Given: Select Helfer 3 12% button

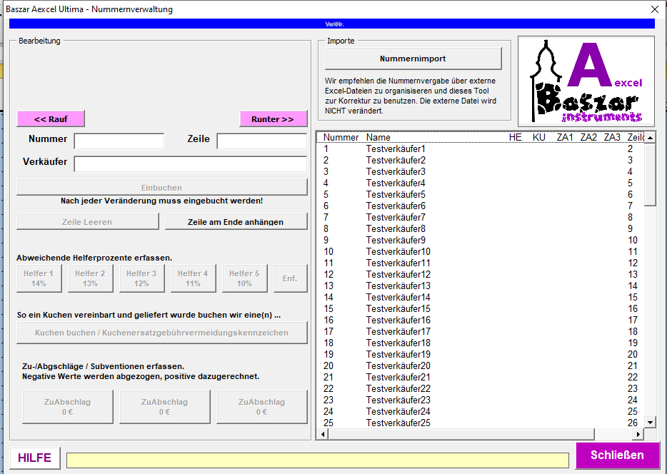Looking at the screenshot, I should click(x=141, y=278).
